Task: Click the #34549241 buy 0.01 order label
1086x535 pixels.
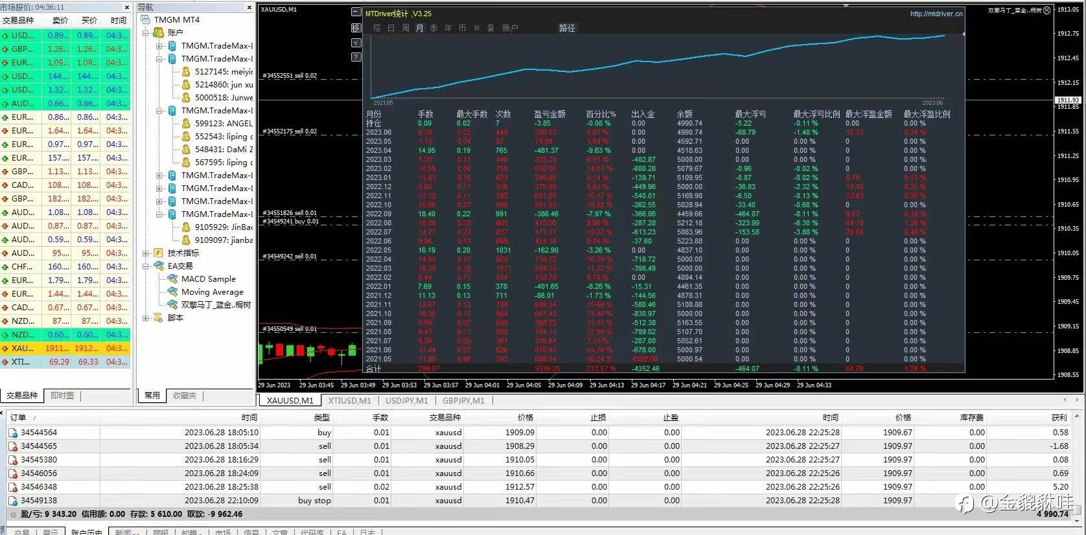Action: point(290,222)
